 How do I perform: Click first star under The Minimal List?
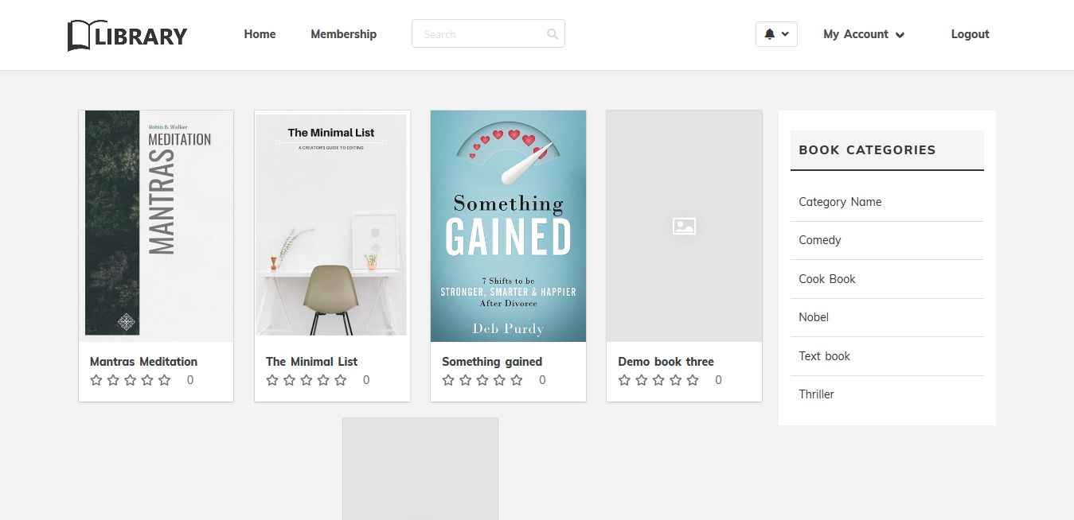272,380
